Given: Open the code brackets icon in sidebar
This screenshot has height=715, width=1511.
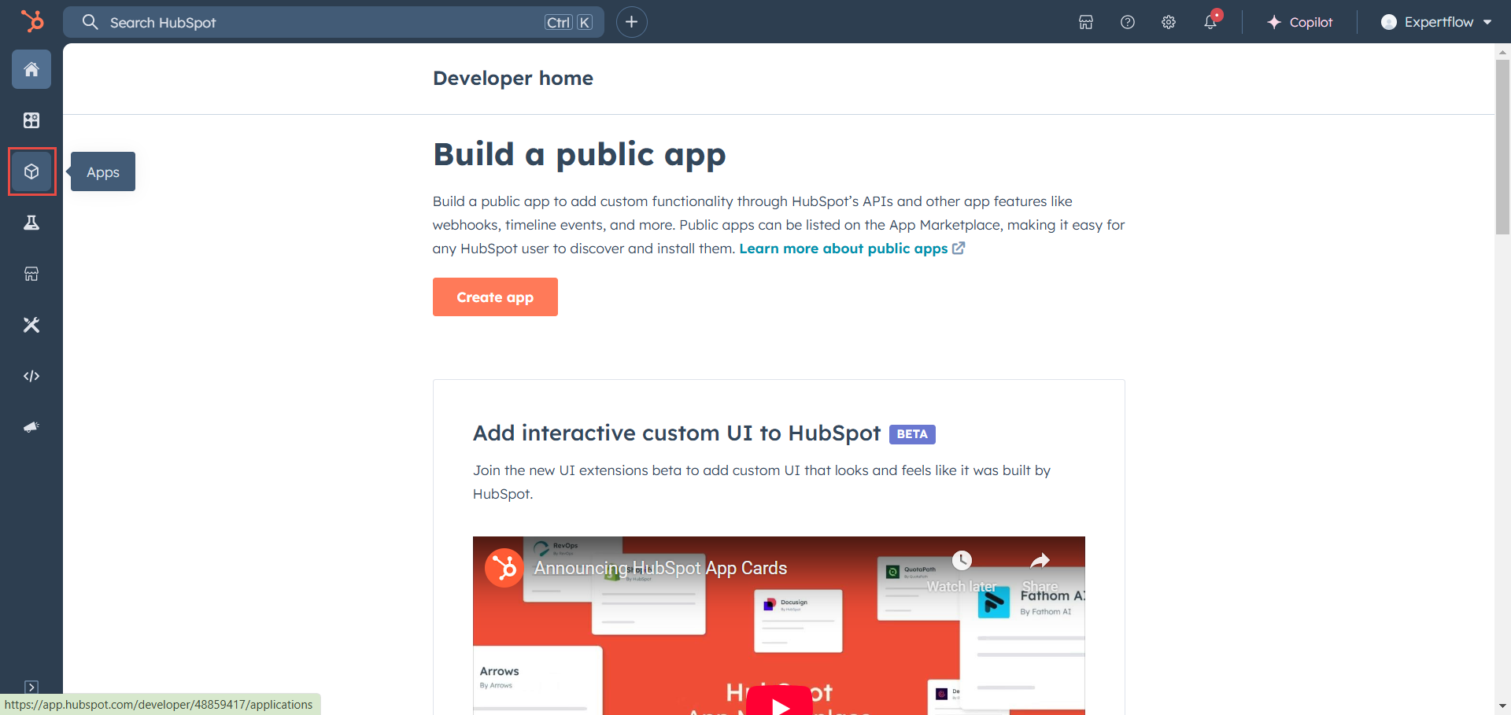Looking at the screenshot, I should pos(31,376).
